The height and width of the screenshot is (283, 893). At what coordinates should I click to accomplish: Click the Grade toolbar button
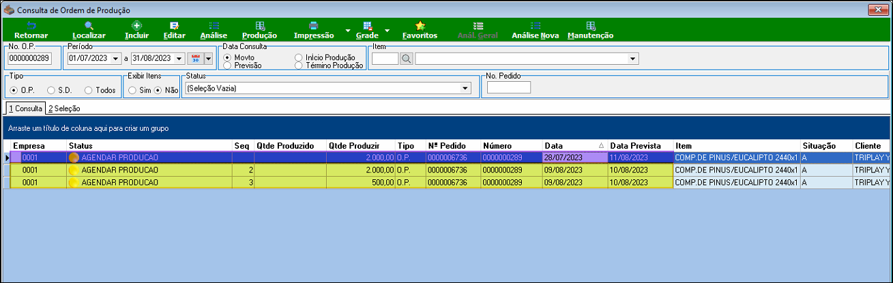coord(367,30)
